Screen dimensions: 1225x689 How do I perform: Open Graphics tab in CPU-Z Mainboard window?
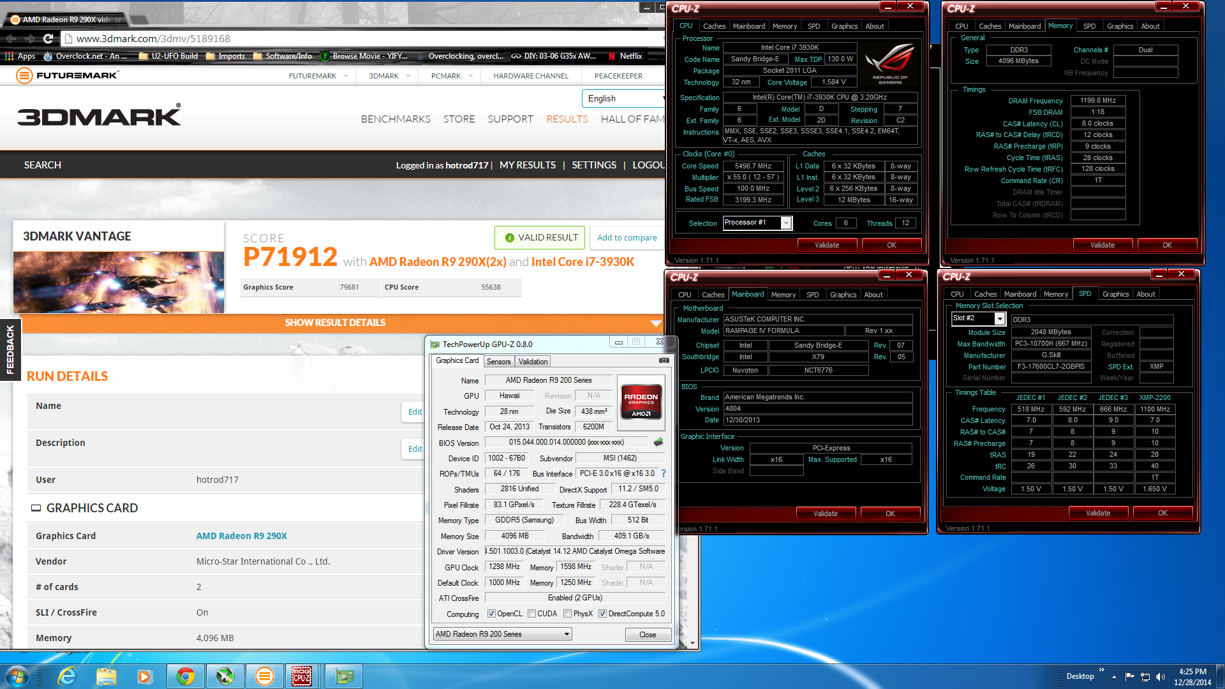pos(843,295)
